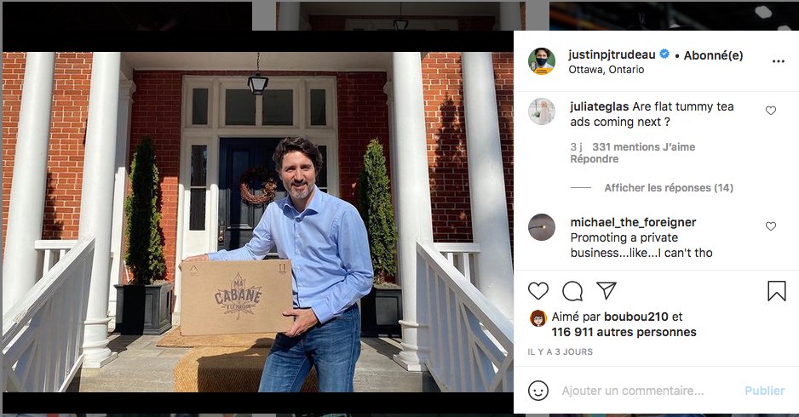Open boubou210's small avatar
Image resolution: width=799 pixels, height=417 pixels.
[x=538, y=317]
